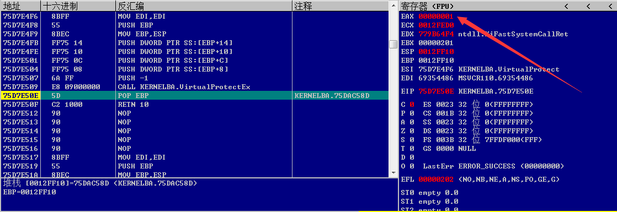Click the EIP register value 75D7E50E
The image size is (617, 212).
(x=436, y=91)
